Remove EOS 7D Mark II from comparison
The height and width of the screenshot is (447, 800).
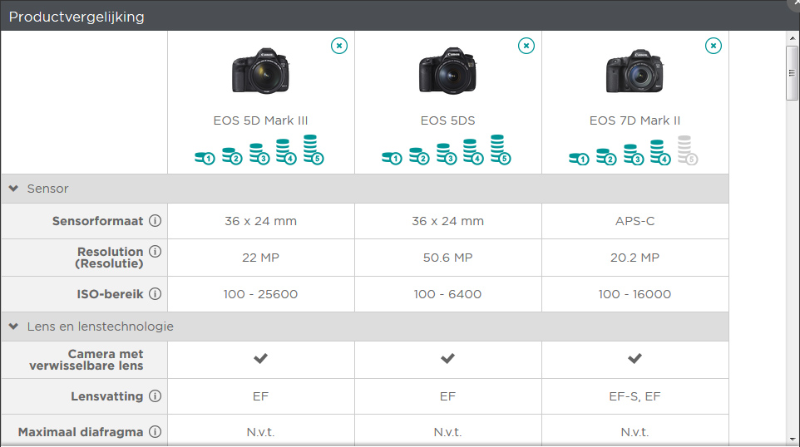click(714, 46)
